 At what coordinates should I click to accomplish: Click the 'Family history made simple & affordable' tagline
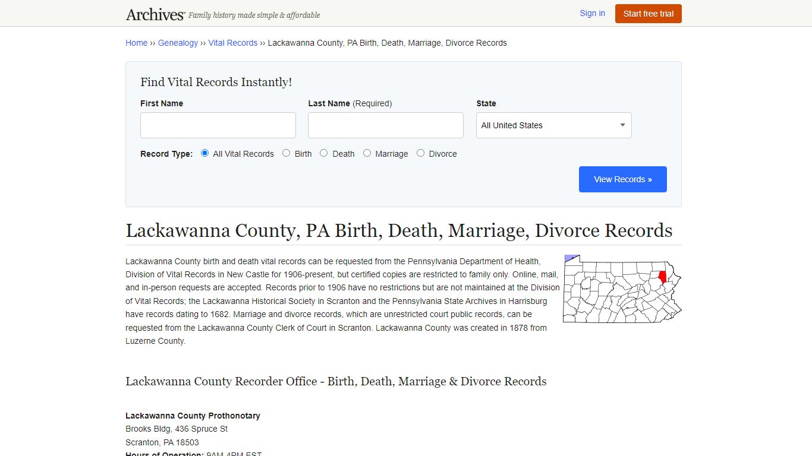[x=254, y=15]
